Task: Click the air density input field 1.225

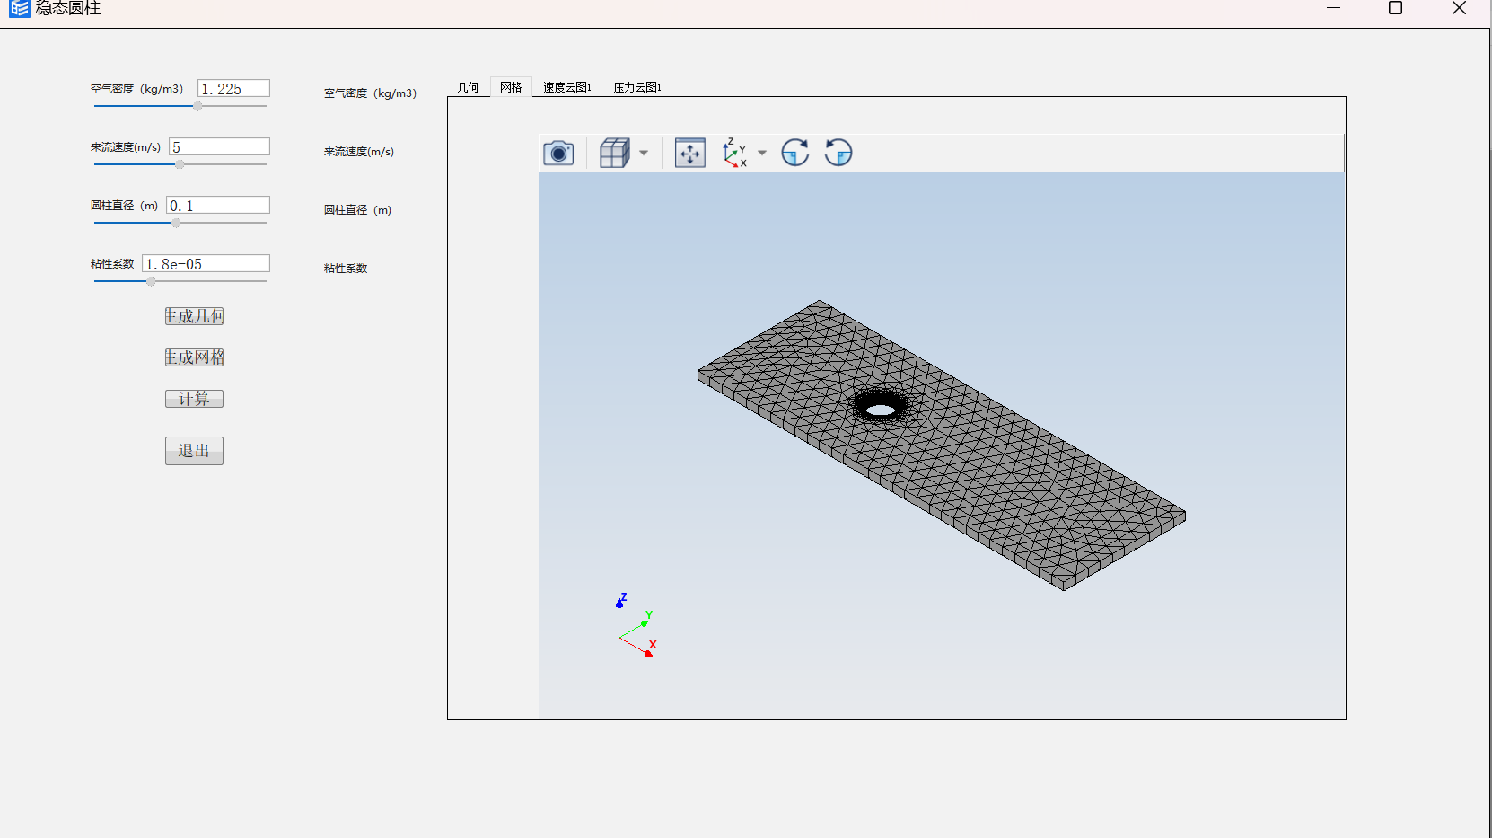Action: [x=233, y=88]
